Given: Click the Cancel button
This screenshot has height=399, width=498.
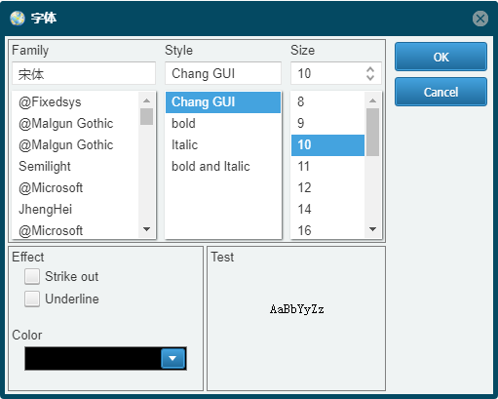Looking at the screenshot, I should point(441,92).
